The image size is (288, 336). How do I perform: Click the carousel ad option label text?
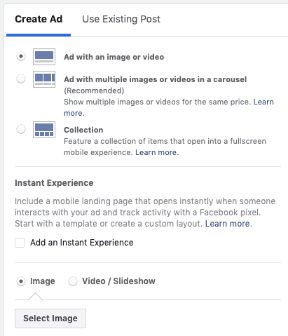[156, 79]
